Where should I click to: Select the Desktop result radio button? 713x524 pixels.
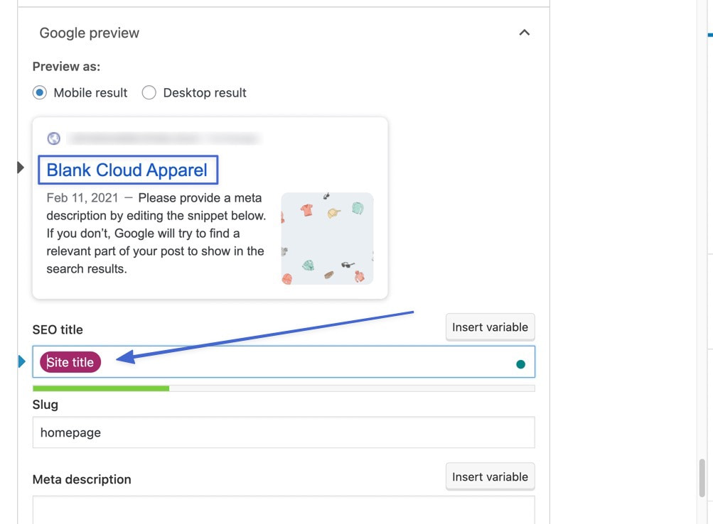[x=149, y=93]
